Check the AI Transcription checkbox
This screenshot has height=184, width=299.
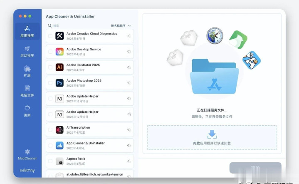click(50, 130)
